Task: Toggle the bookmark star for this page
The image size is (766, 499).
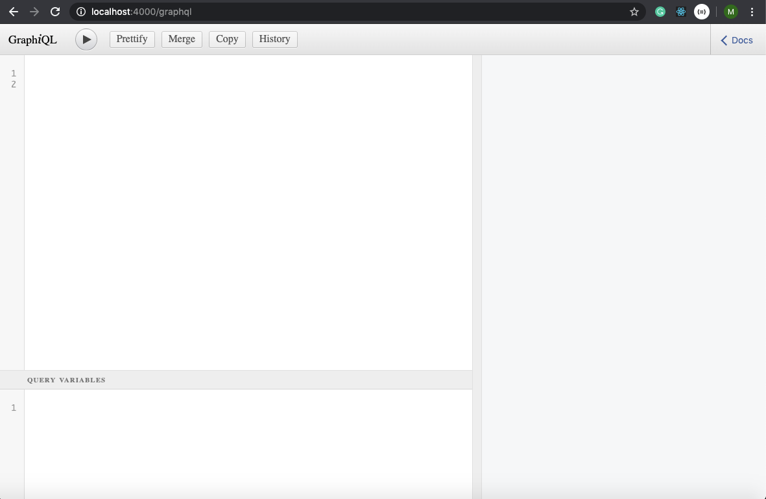Action: click(634, 12)
